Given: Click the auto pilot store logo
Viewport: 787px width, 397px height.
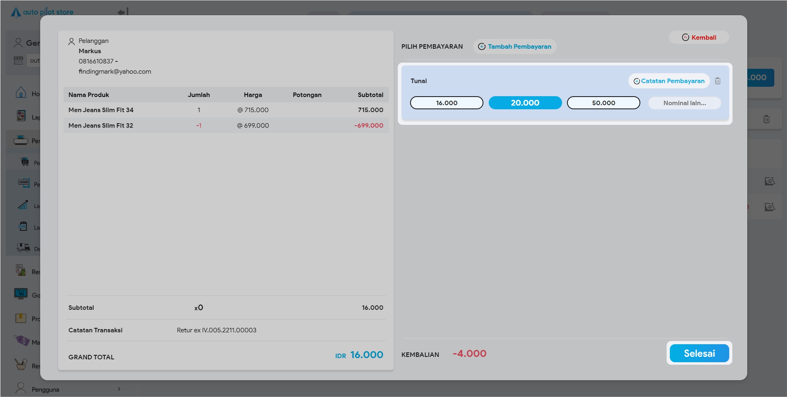Looking at the screenshot, I should pyautogui.click(x=42, y=12).
